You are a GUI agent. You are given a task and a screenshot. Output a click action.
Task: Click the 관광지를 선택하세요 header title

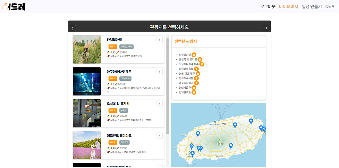coord(169,28)
